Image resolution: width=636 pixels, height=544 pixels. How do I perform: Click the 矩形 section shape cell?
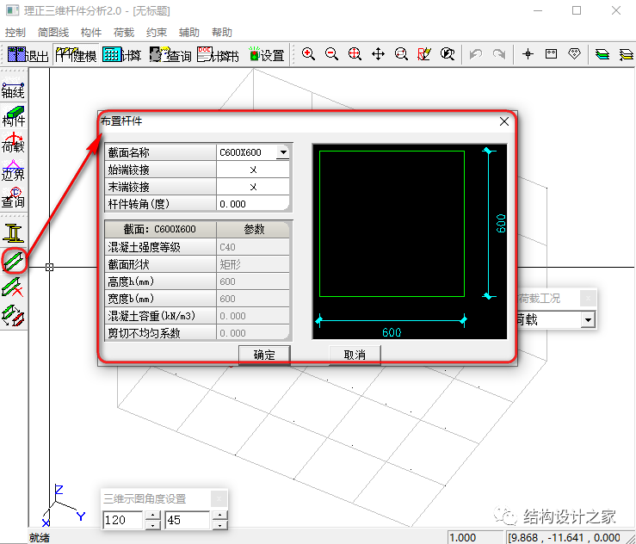click(x=253, y=264)
